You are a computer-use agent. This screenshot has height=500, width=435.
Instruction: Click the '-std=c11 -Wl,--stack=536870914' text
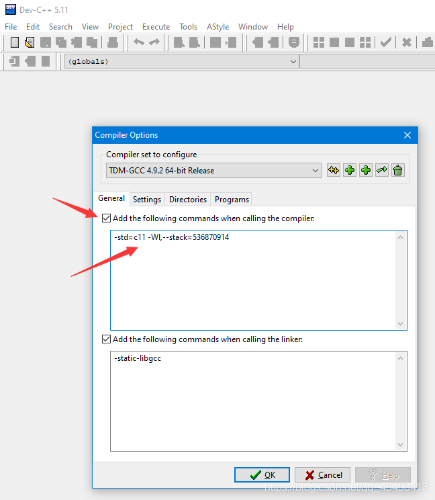point(172,237)
